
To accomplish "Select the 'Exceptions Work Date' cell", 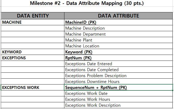I will point(118,94).
